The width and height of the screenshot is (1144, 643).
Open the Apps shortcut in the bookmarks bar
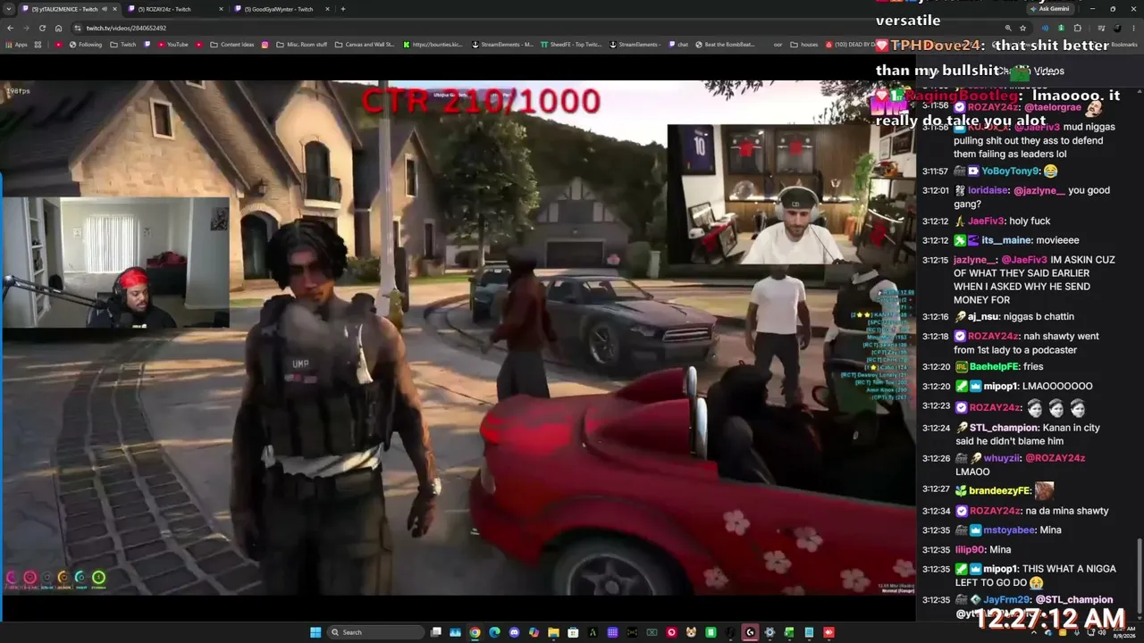[16, 45]
